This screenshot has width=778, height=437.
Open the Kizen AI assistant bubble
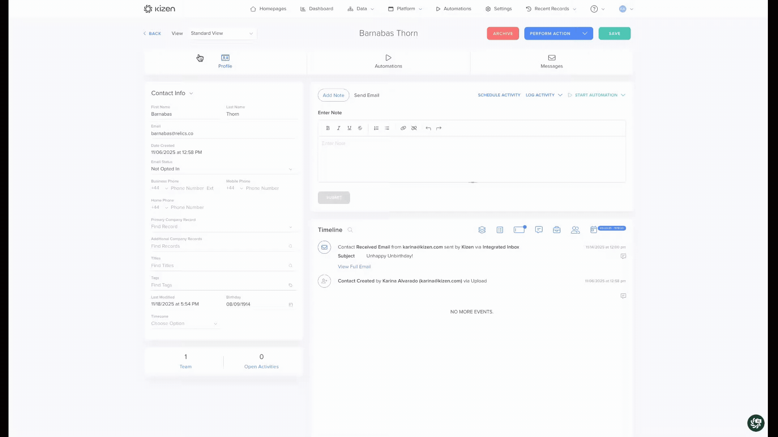tap(756, 423)
